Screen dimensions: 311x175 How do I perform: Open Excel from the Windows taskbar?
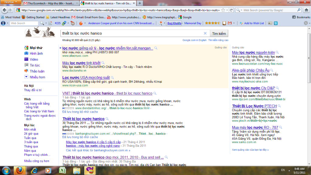tap(63, 170)
